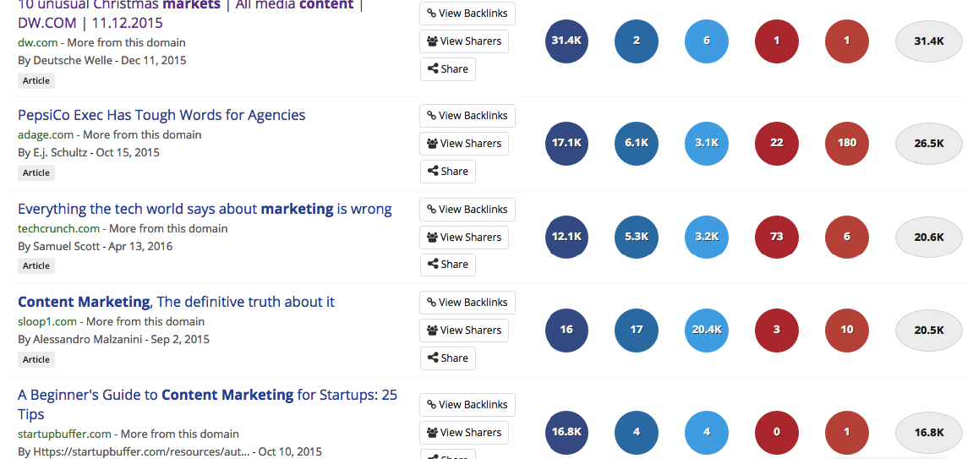Open "PepsiCo Exec Has Tough Words for Agencies"
This screenshot has width=973, height=459.
point(161,115)
